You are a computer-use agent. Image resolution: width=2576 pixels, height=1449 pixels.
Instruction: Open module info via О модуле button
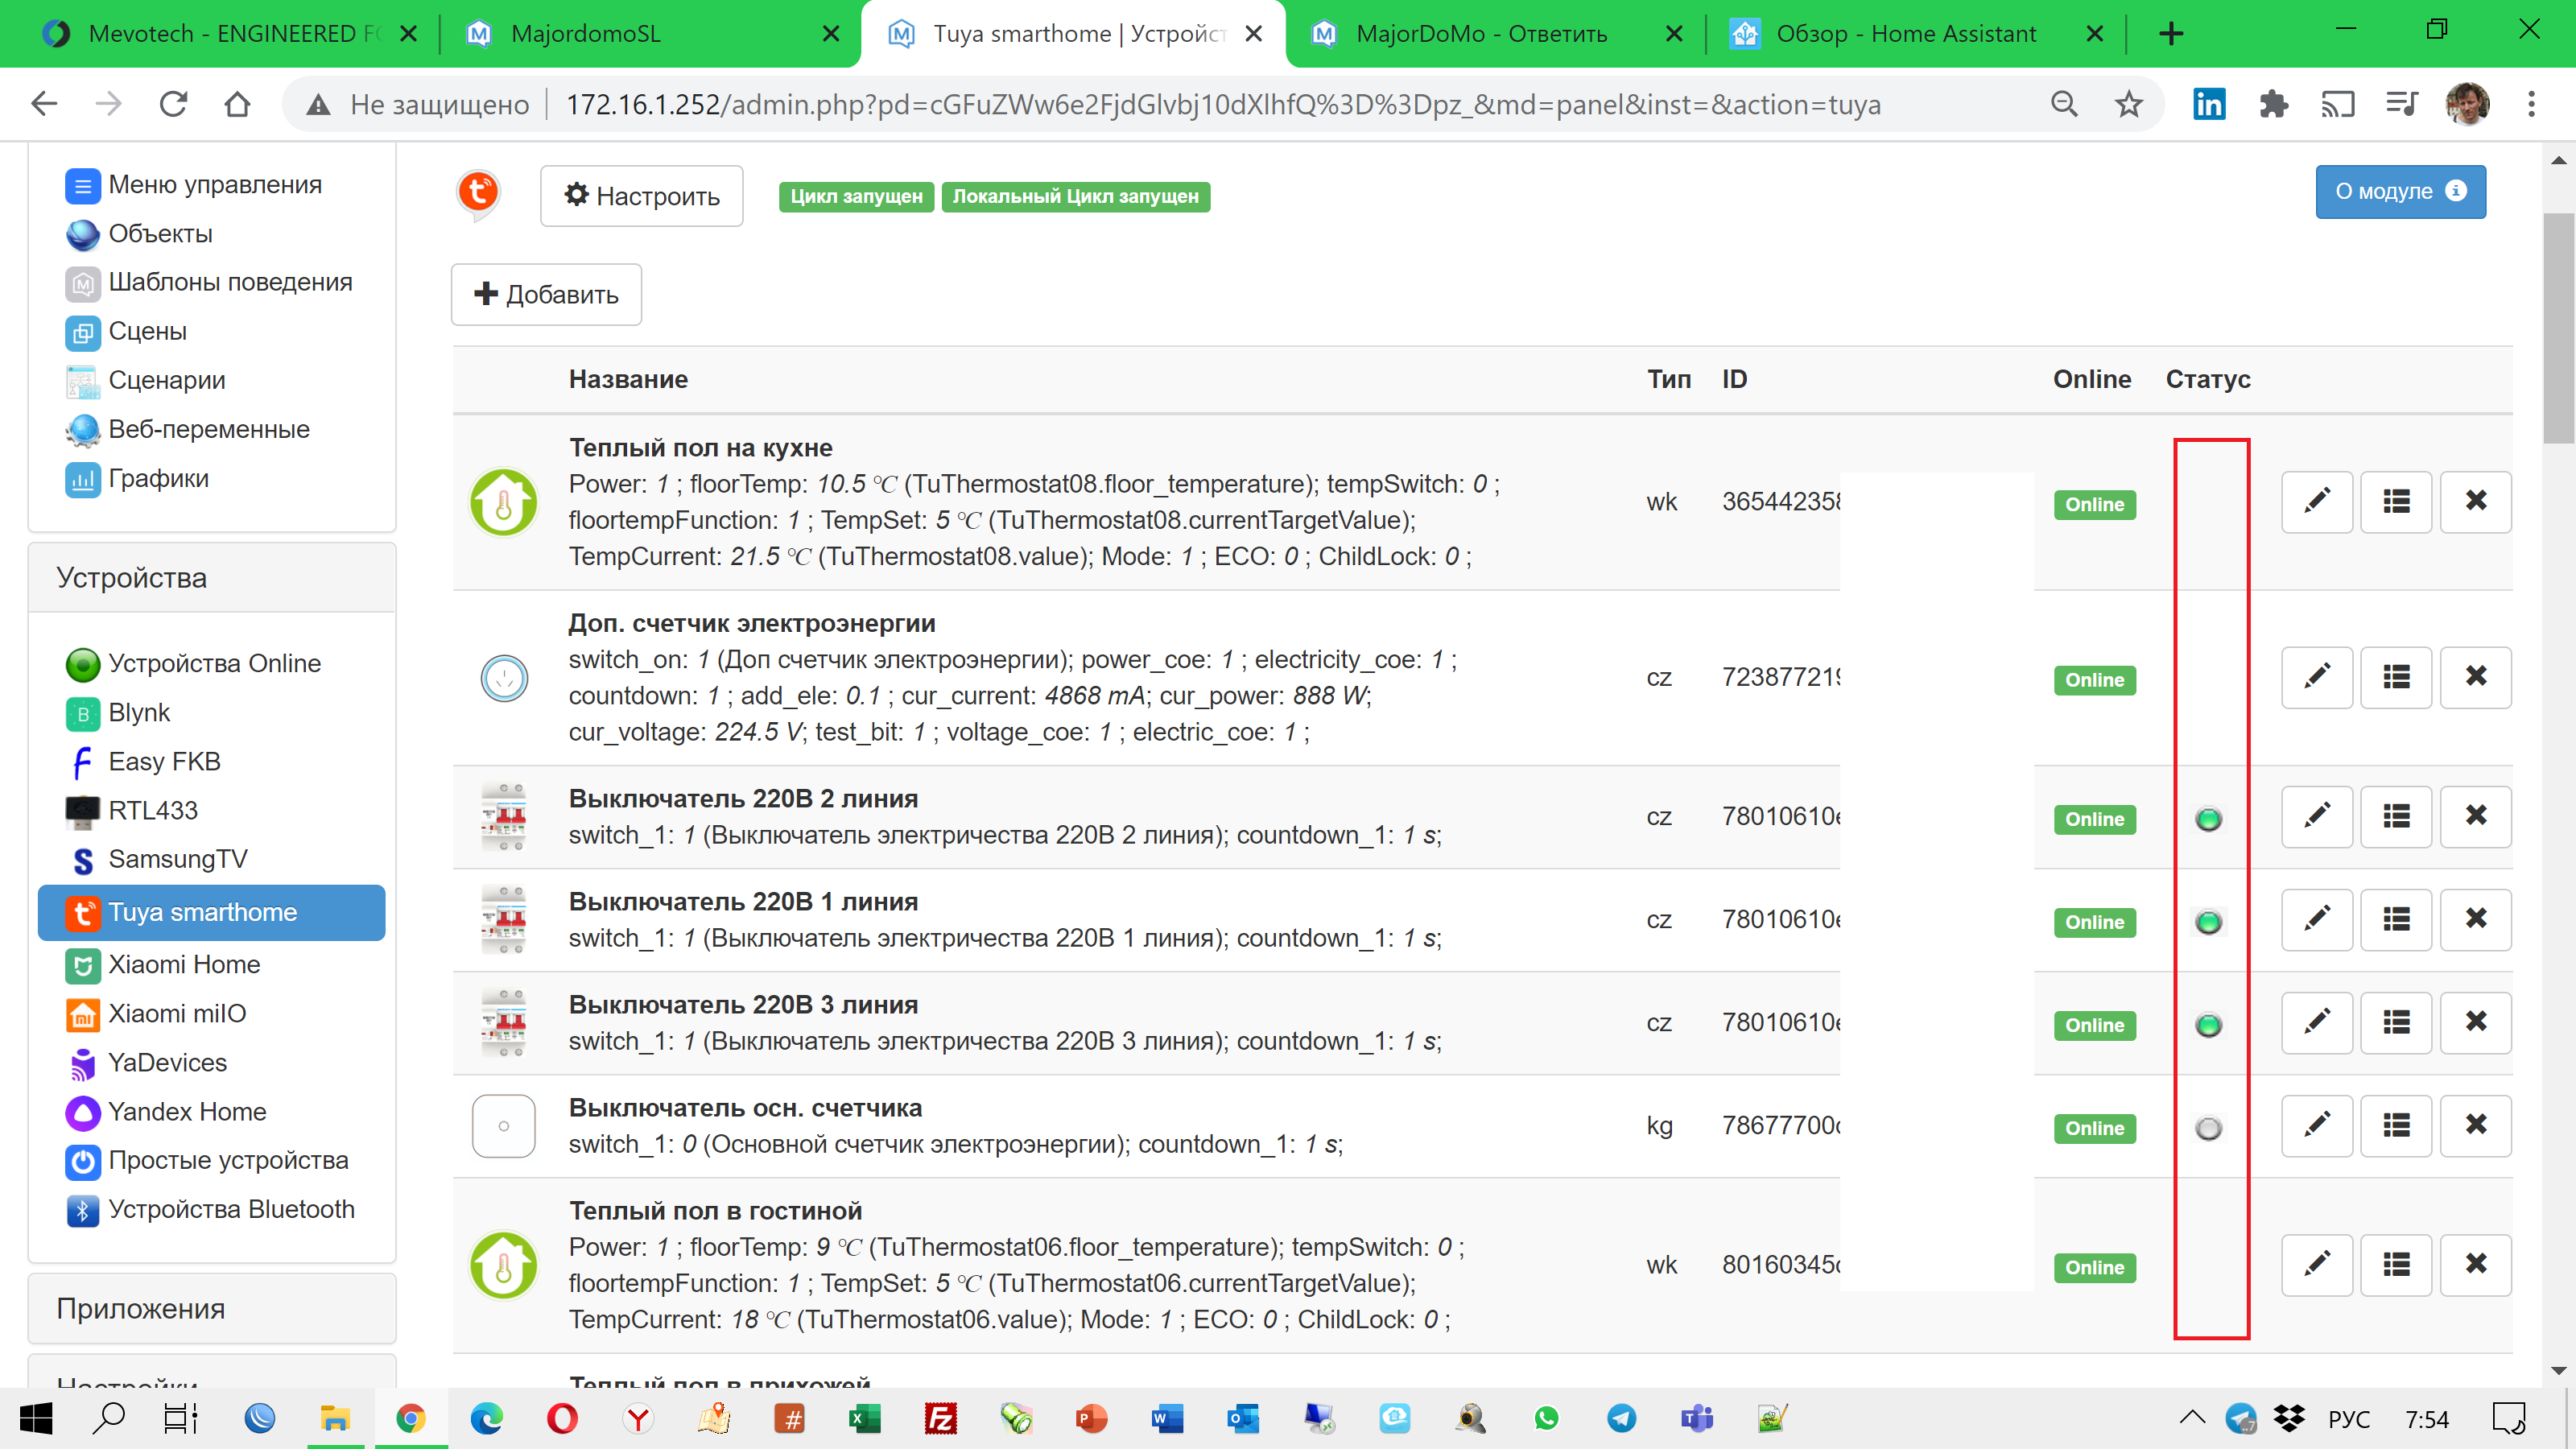click(x=2400, y=191)
